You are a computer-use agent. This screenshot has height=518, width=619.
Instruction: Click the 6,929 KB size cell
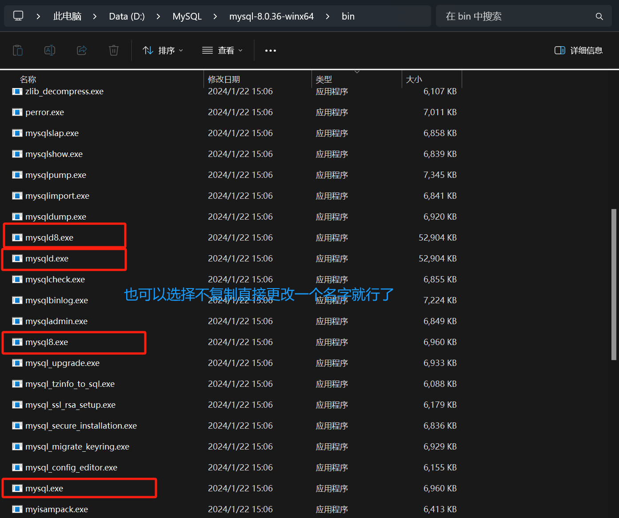[x=440, y=447]
